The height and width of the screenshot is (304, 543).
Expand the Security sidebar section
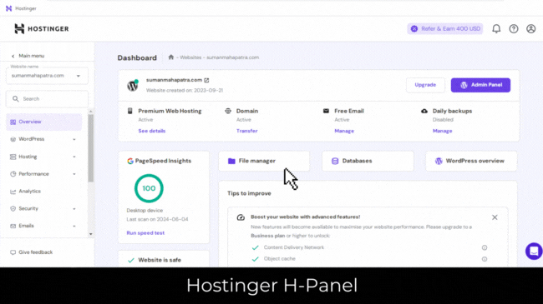43,209
